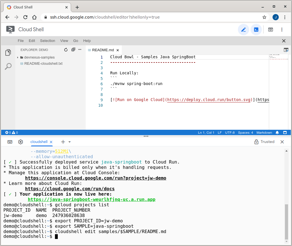Image resolution: width=292 pixels, height=246 pixels.
Task: Refresh the Explorer panel
Action: pos(66,50)
